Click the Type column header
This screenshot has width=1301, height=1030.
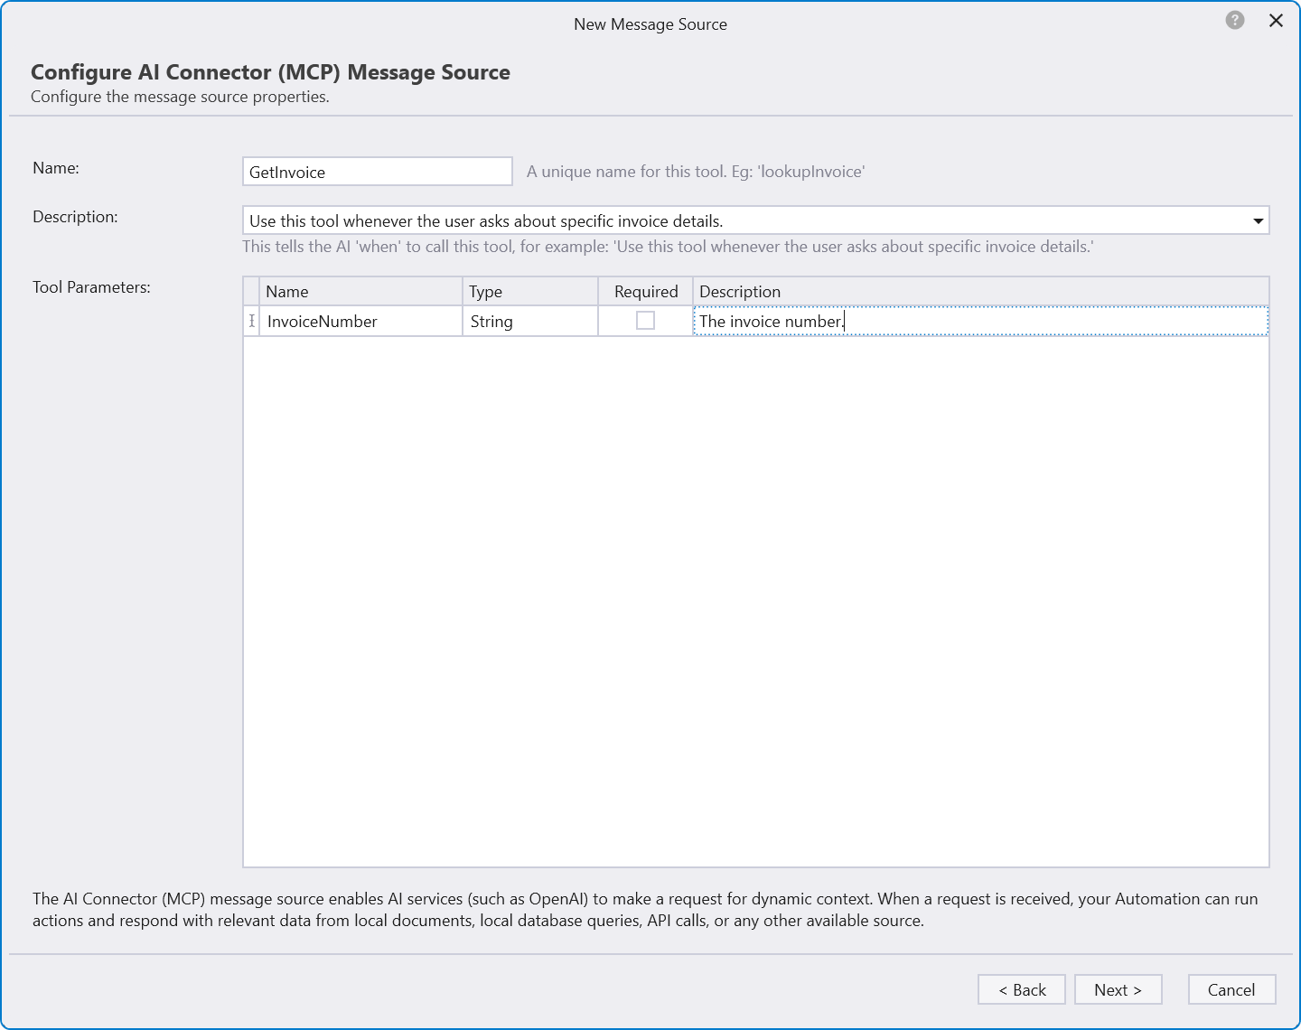point(529,292)
